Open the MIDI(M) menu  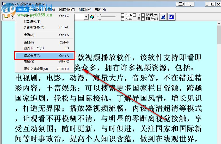85,10
